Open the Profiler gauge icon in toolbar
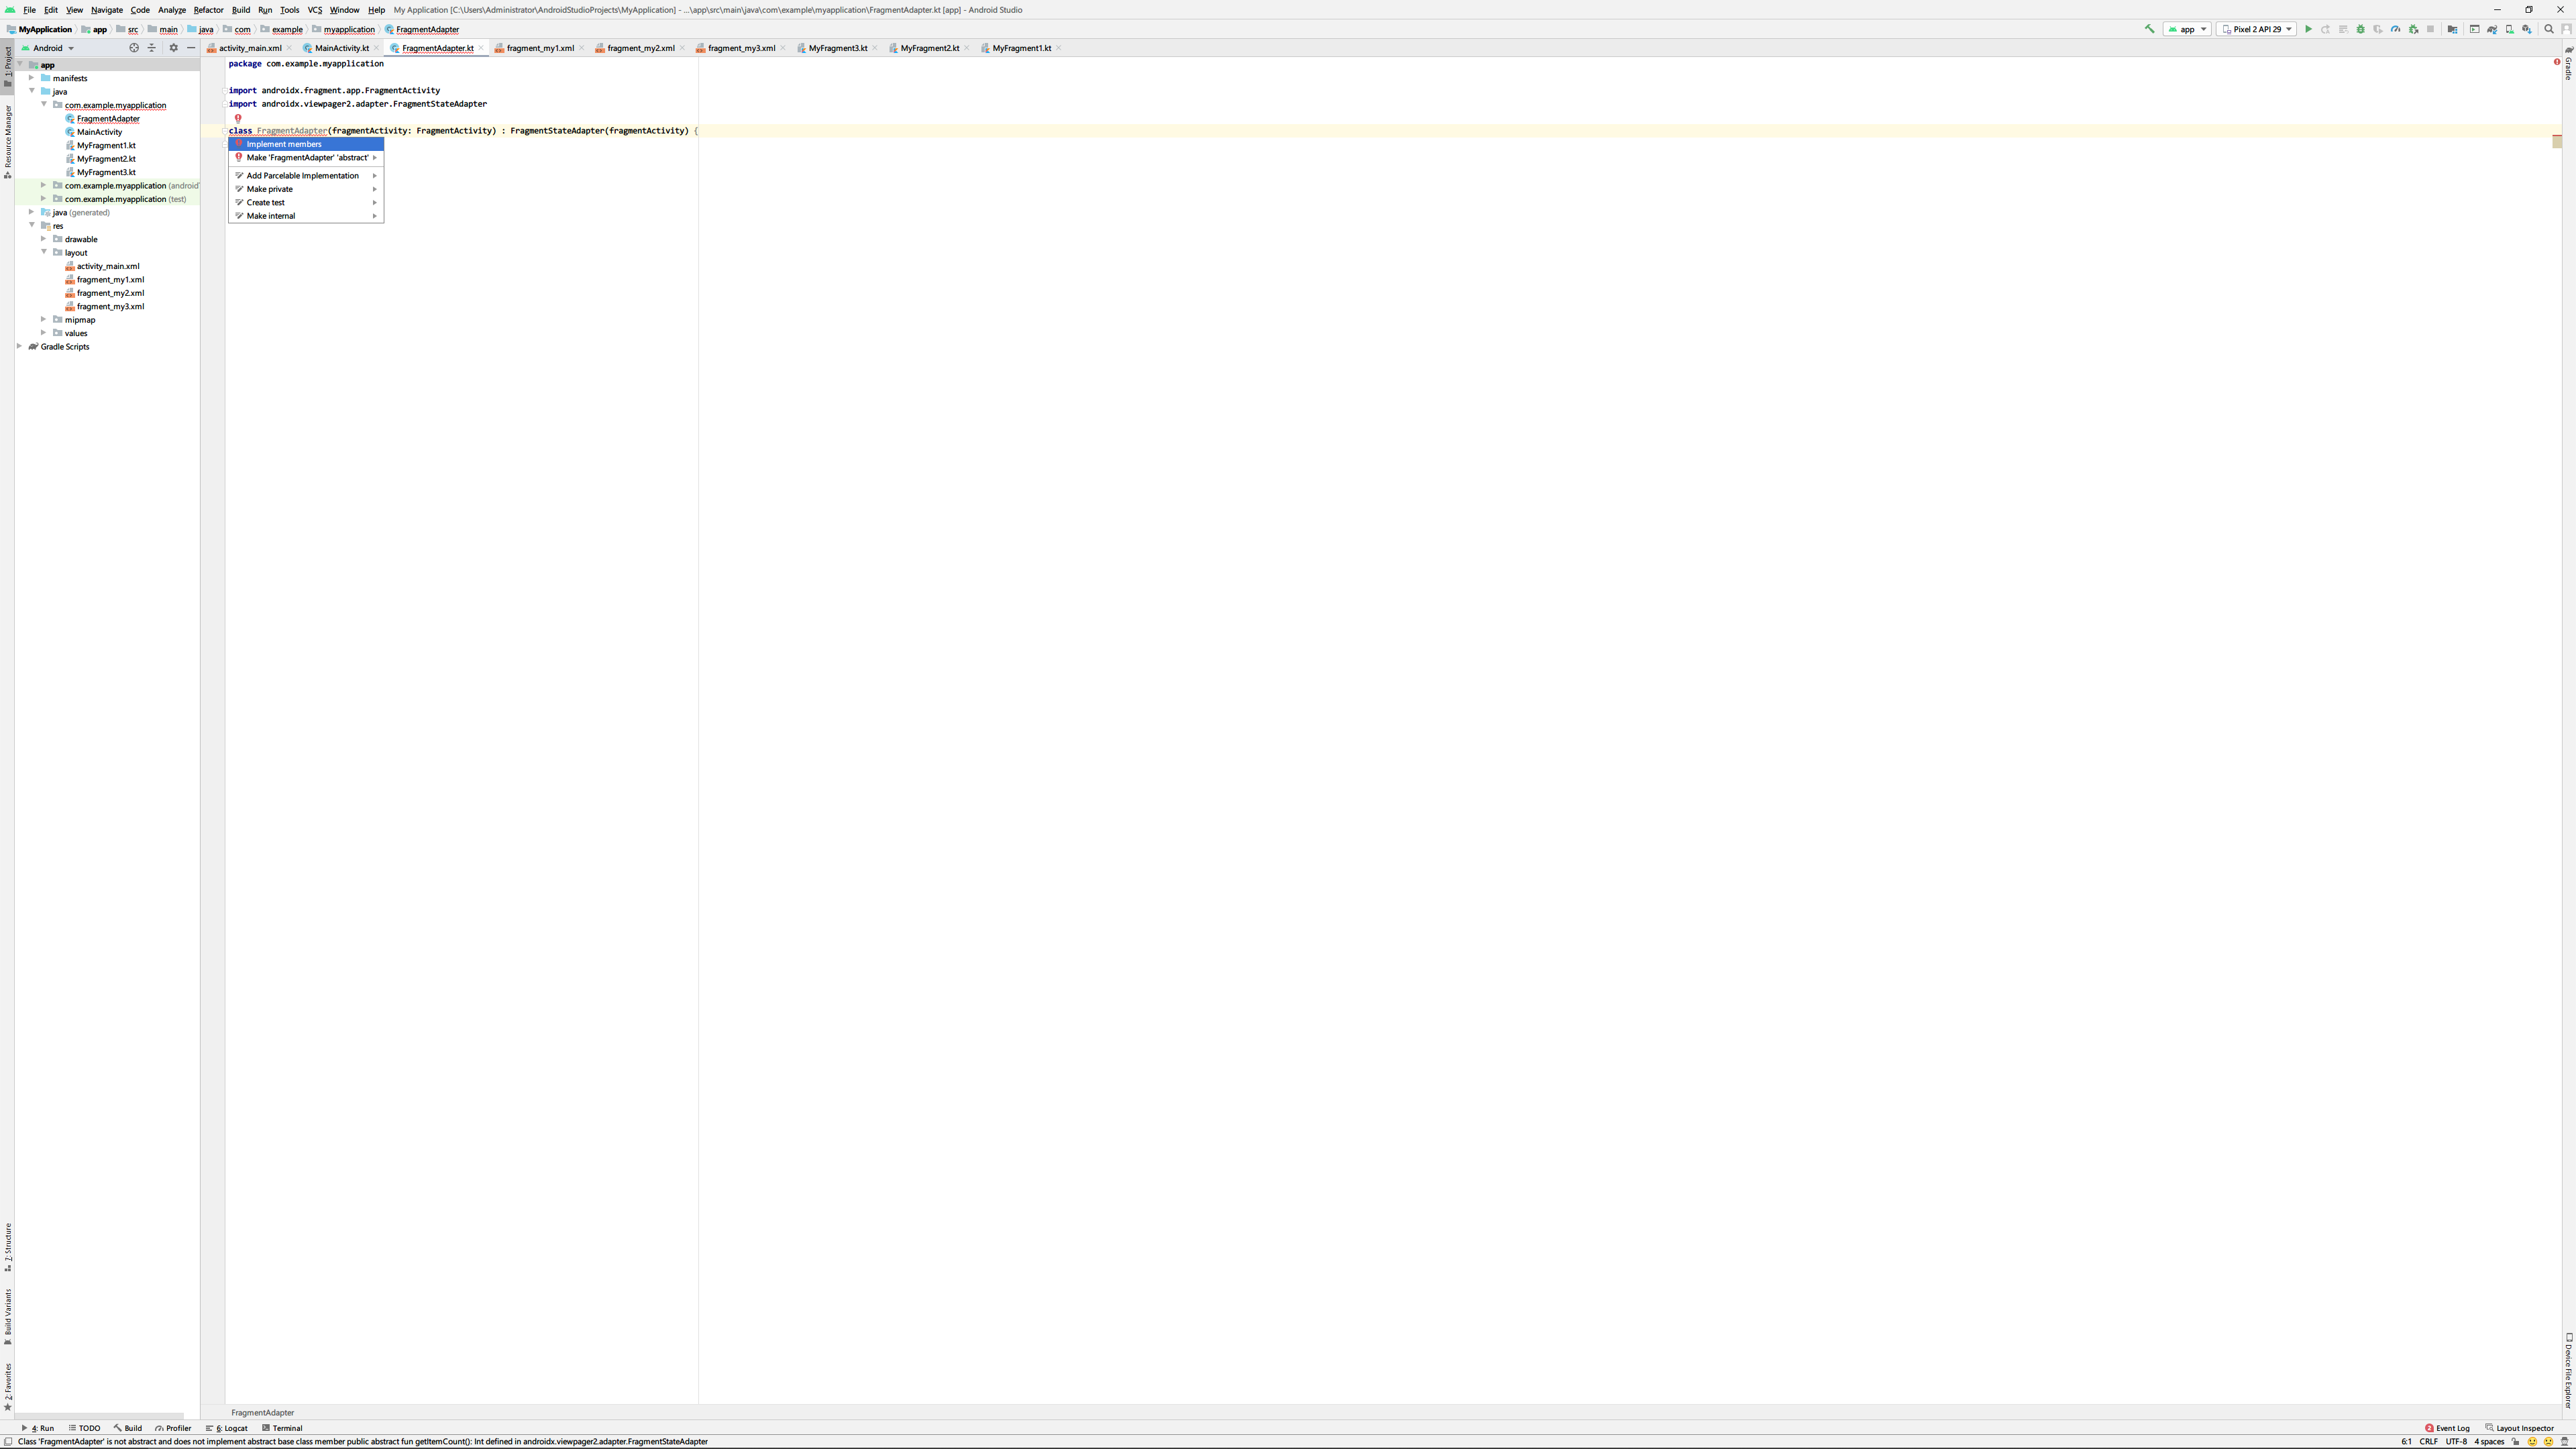The width and height of the screenshot is (2576, 1449). point(2395,29)
